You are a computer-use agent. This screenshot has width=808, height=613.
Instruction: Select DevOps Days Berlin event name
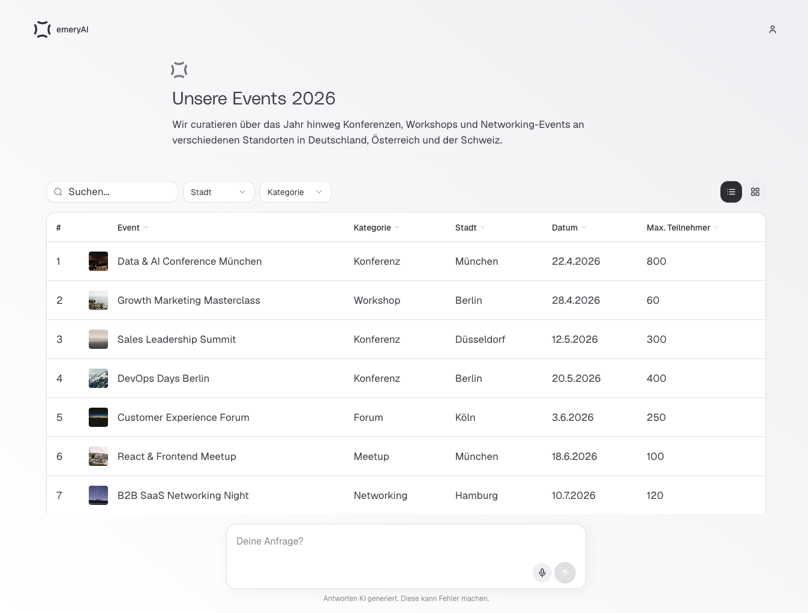pyautogui.click(x=163, y=378)
